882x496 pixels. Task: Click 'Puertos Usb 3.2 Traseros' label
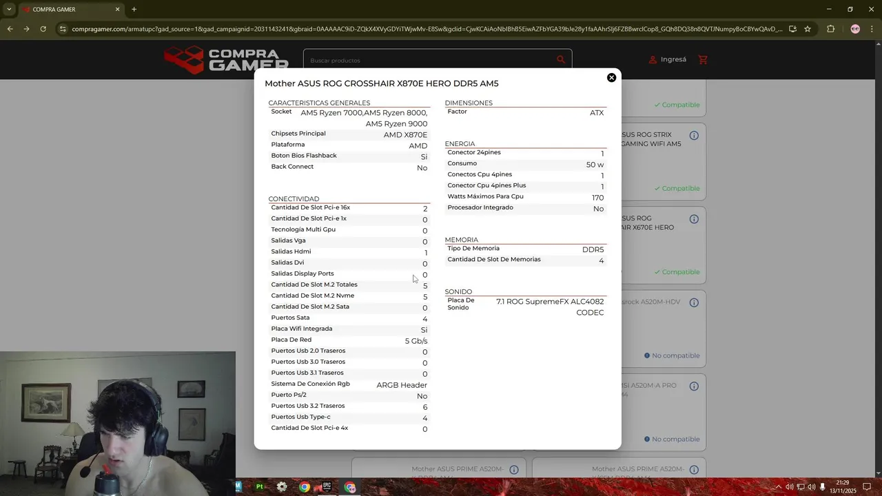click(308, 406)
